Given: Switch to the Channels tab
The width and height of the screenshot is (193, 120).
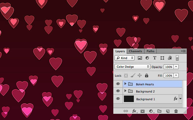Looking at the screenshot, I should click(135, 51).
